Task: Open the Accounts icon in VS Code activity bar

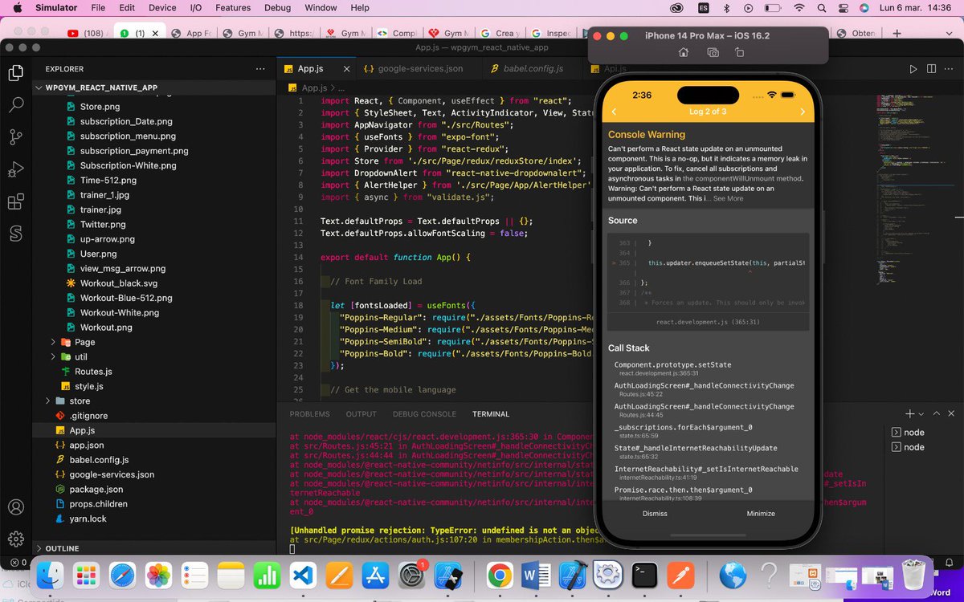Action: (x=15, y=507)
